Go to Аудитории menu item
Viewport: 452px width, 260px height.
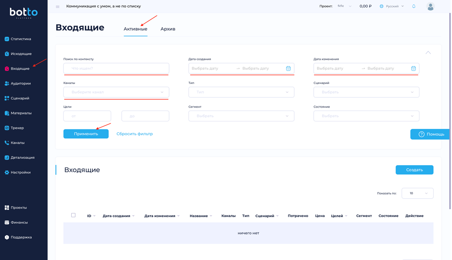pos(21,84)
